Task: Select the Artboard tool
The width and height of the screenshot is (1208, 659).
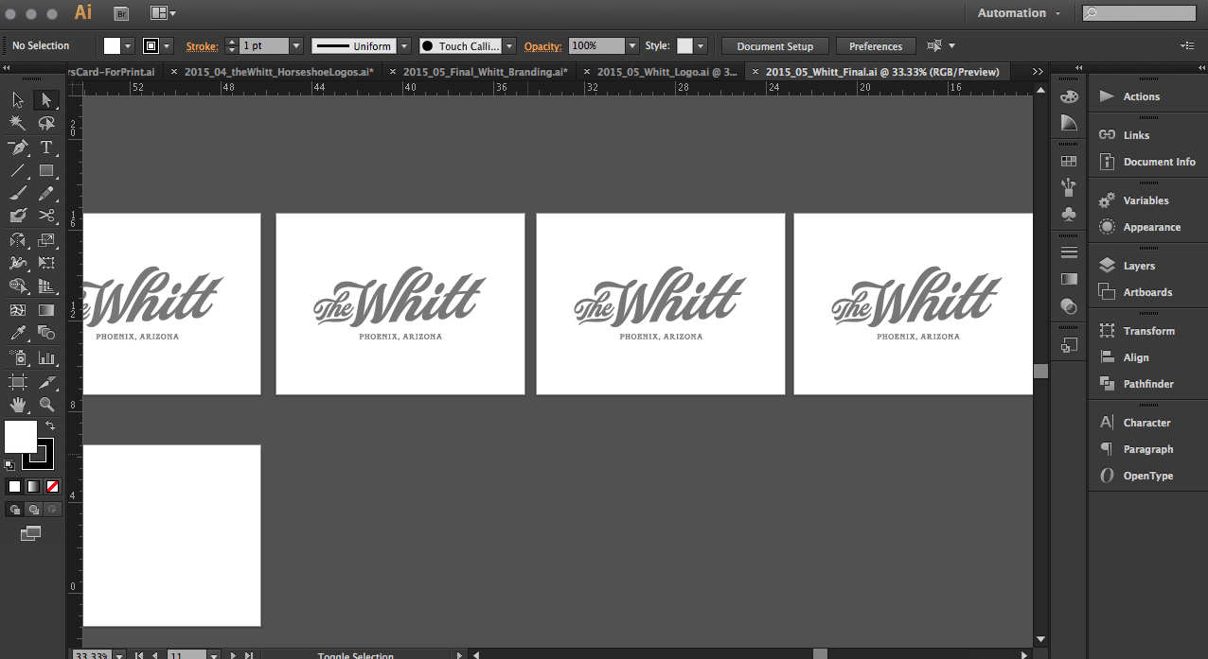Action: [17, 382]
